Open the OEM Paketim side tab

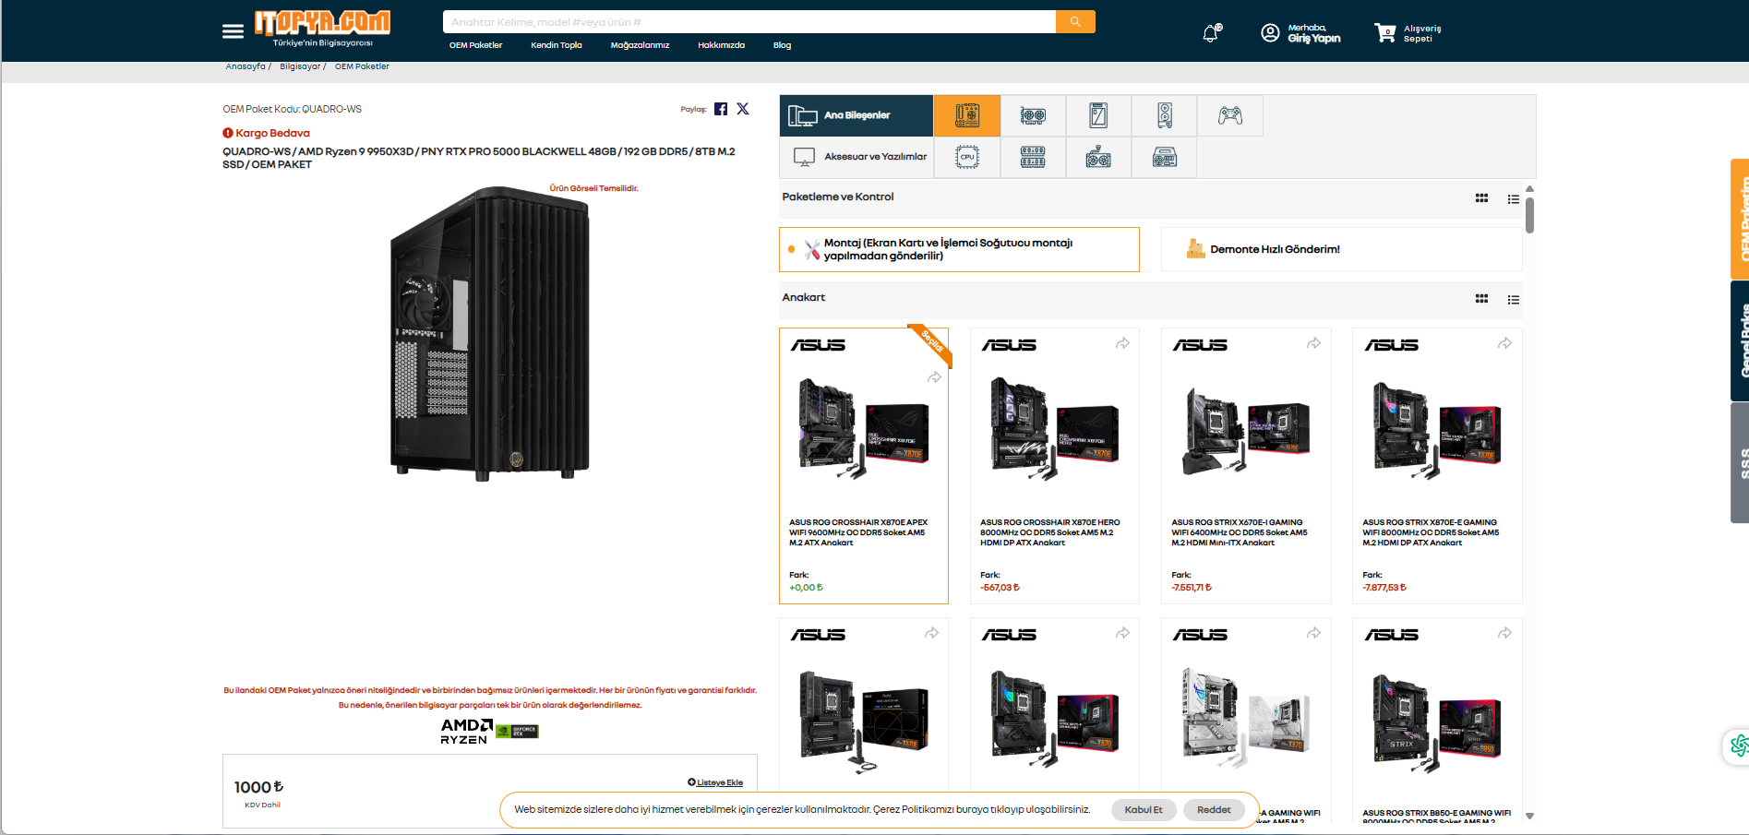coord(1741,219)
